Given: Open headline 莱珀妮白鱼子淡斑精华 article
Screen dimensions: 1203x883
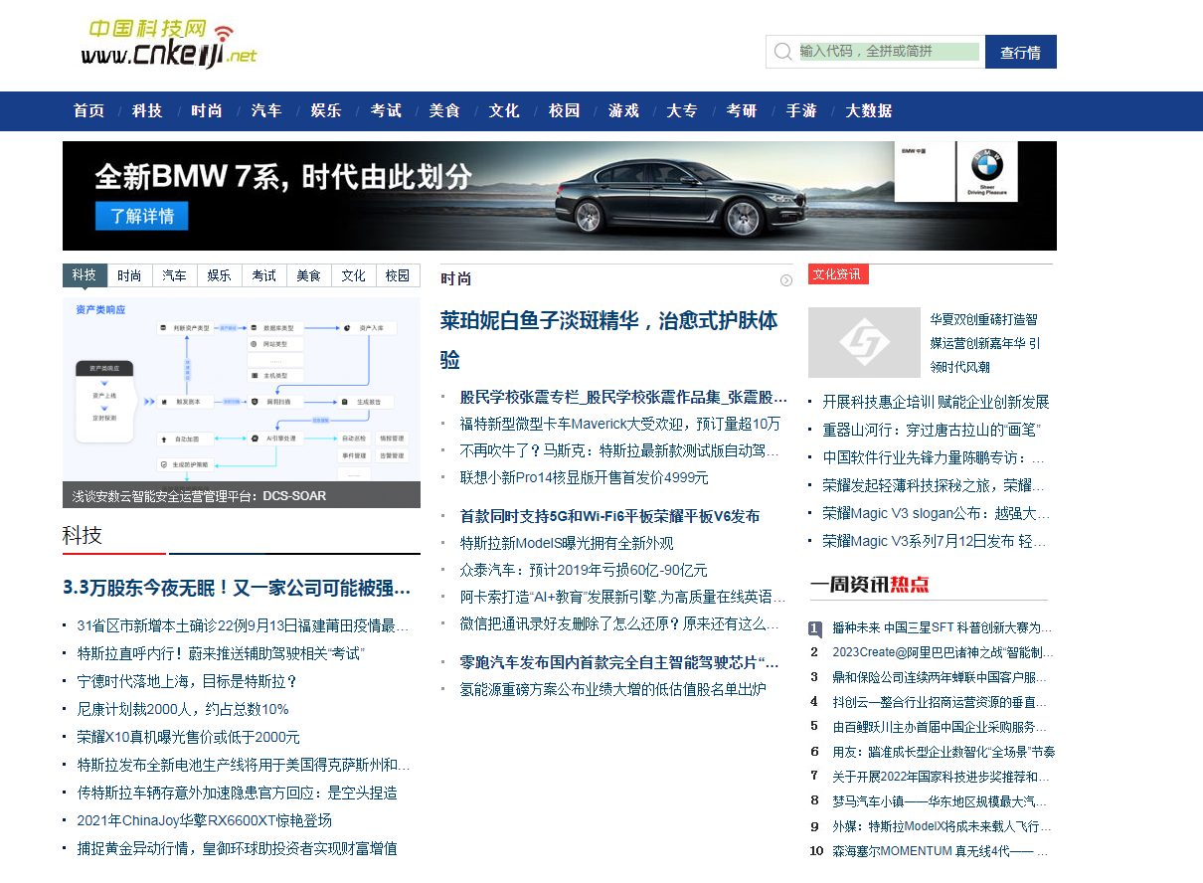Looking at the screenshot, I should pyautogui.click(x=609, y=340).
